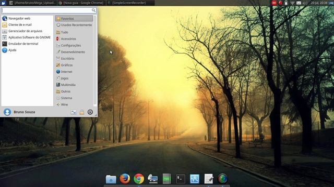The height and width of the screenshot is (187, 334).
Task: Open the system monitor dock icon
Action: pyautogui.click(x=195, y=179)
